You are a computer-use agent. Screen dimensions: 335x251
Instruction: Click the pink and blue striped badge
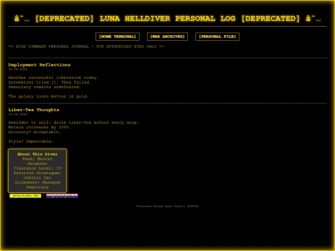click(62, 196)
